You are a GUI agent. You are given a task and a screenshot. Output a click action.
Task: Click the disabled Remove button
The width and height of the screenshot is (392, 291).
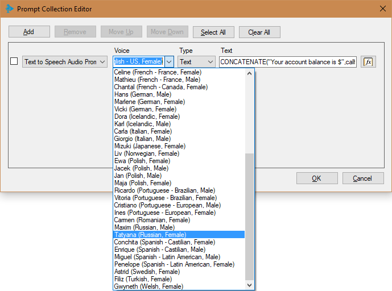[75, 32]
